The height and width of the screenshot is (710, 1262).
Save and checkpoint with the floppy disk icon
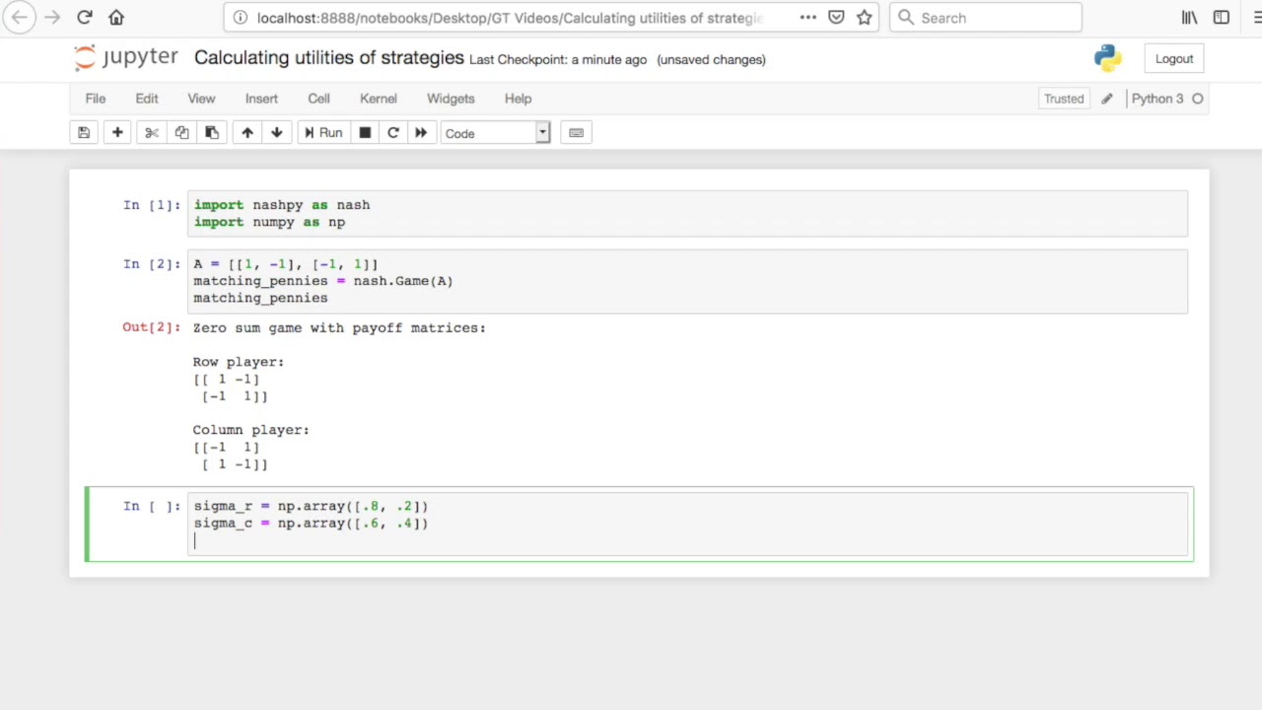tap(84, 133)
